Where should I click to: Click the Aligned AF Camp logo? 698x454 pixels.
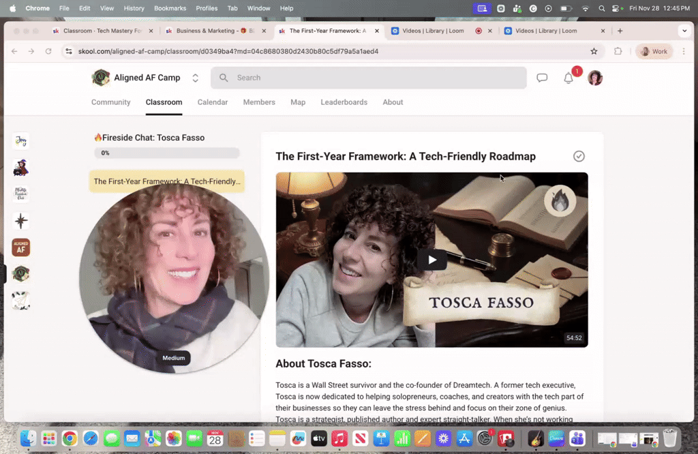(x=101, y=78)
